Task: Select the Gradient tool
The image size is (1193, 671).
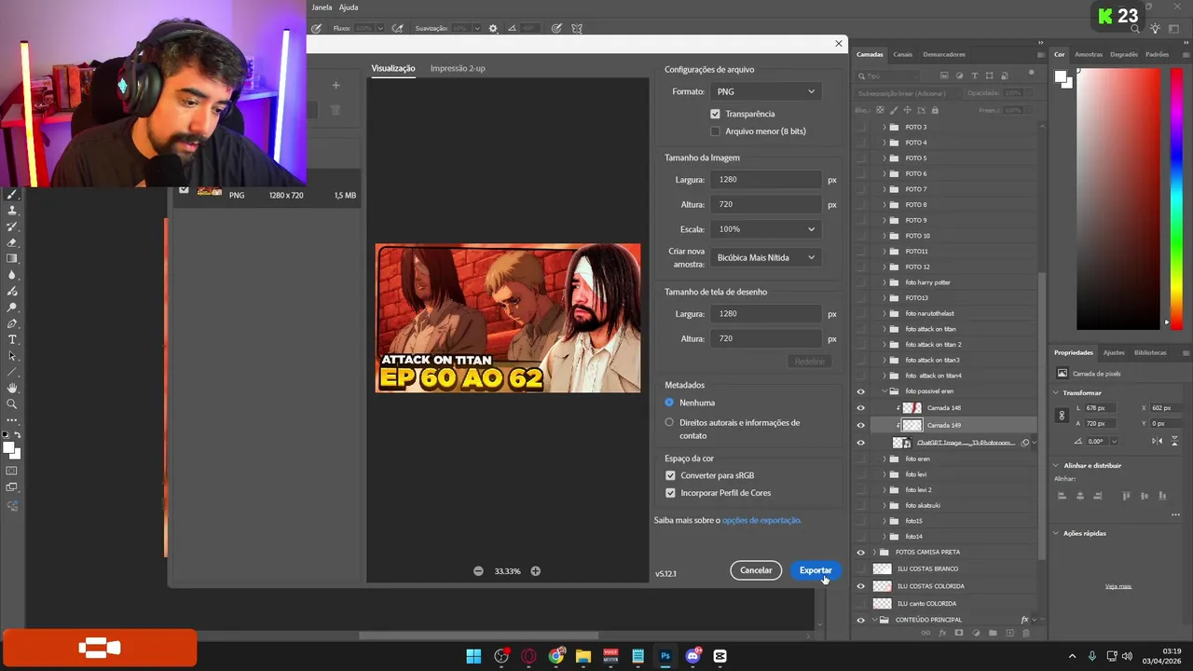Action: click(x=12, y=258)
